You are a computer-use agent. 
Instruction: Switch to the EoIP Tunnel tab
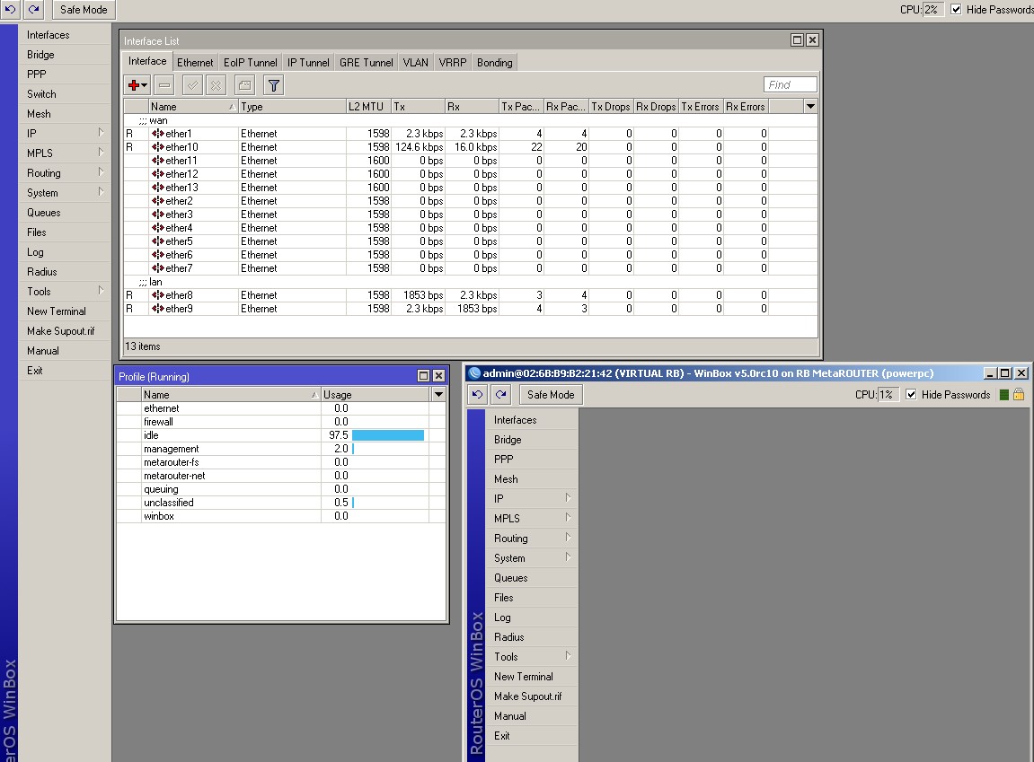(251, 63)
